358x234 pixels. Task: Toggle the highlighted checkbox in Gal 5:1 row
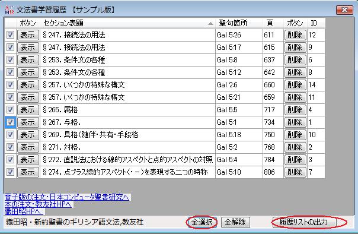tap(10, 122)
